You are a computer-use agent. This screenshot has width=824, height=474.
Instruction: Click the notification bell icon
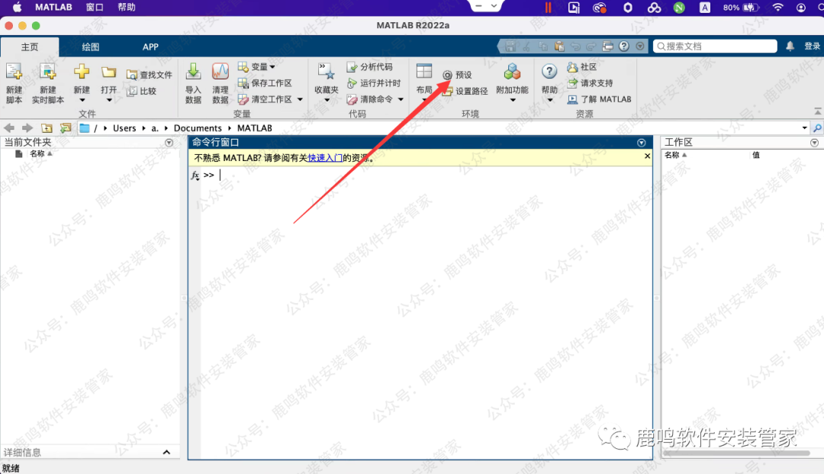point(790,47)
